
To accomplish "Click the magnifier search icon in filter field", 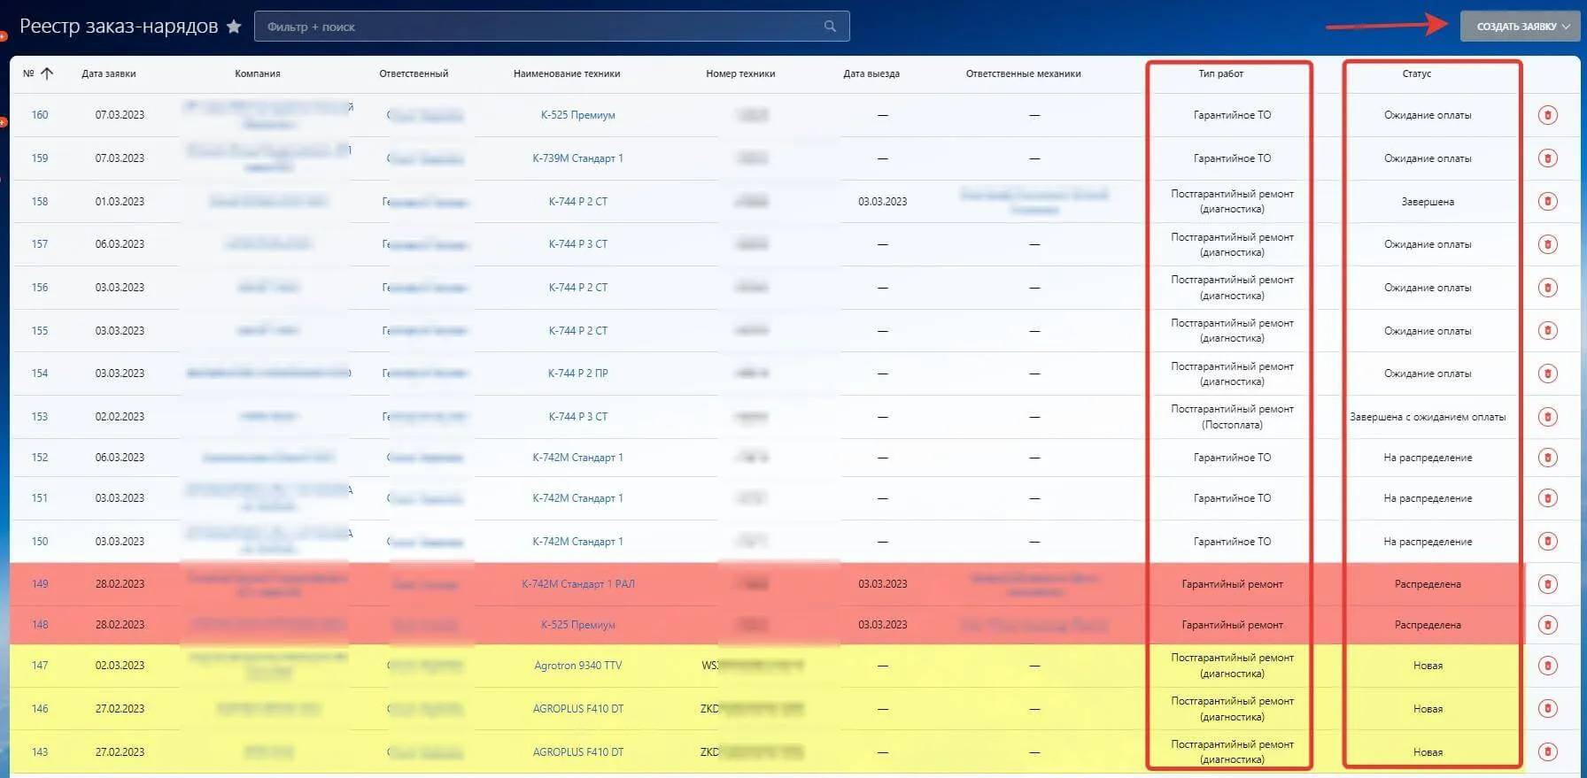I will (830, 27).
